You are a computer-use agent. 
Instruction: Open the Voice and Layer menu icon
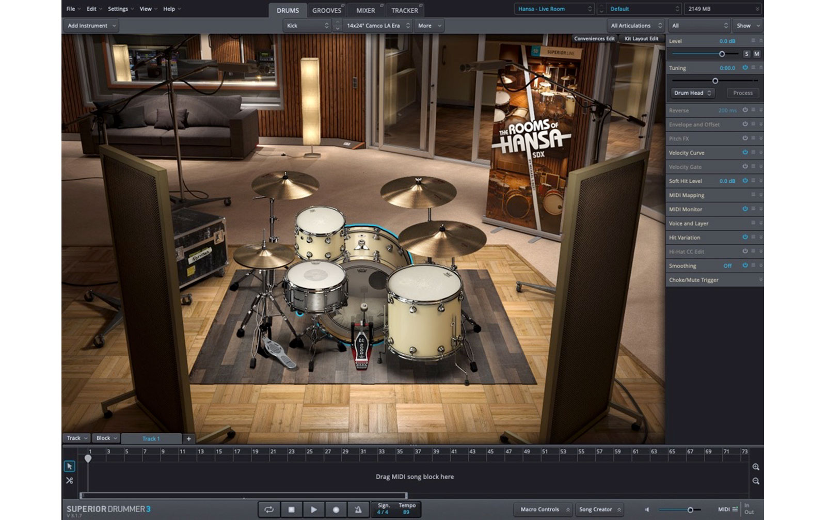coord(753,223)
